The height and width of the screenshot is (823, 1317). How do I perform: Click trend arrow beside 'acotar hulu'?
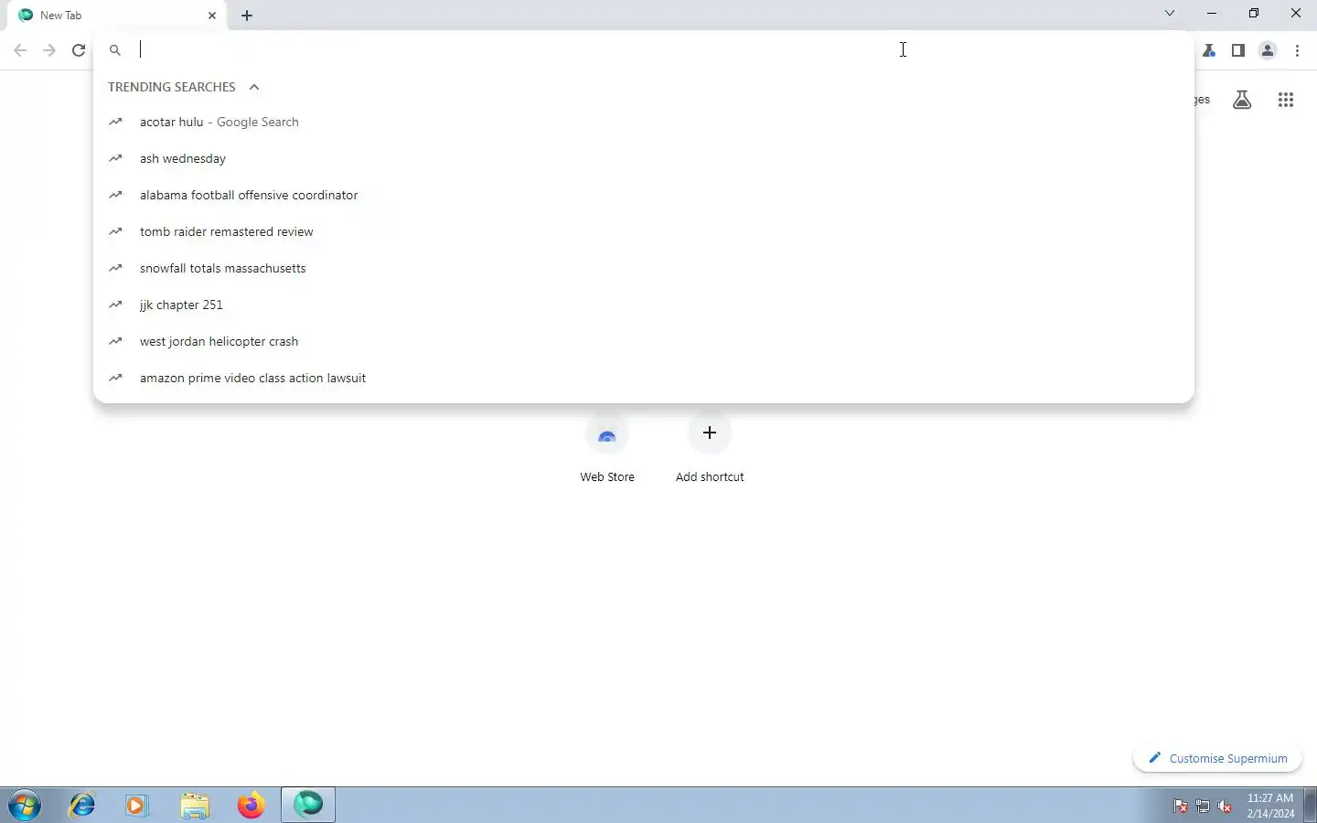tap(115, 122)
